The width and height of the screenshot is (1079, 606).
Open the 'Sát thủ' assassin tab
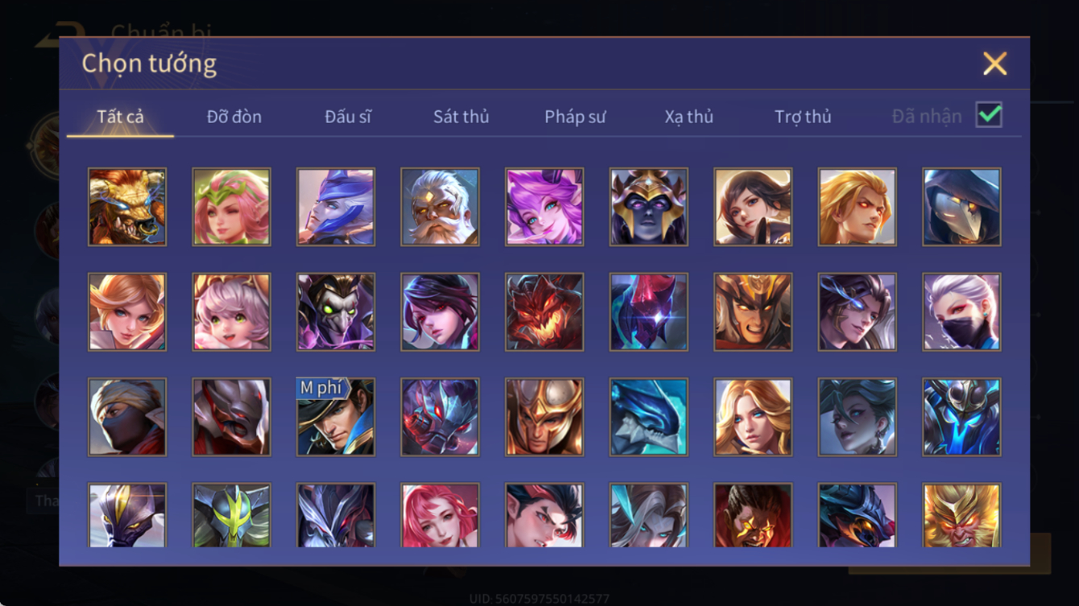461,117
